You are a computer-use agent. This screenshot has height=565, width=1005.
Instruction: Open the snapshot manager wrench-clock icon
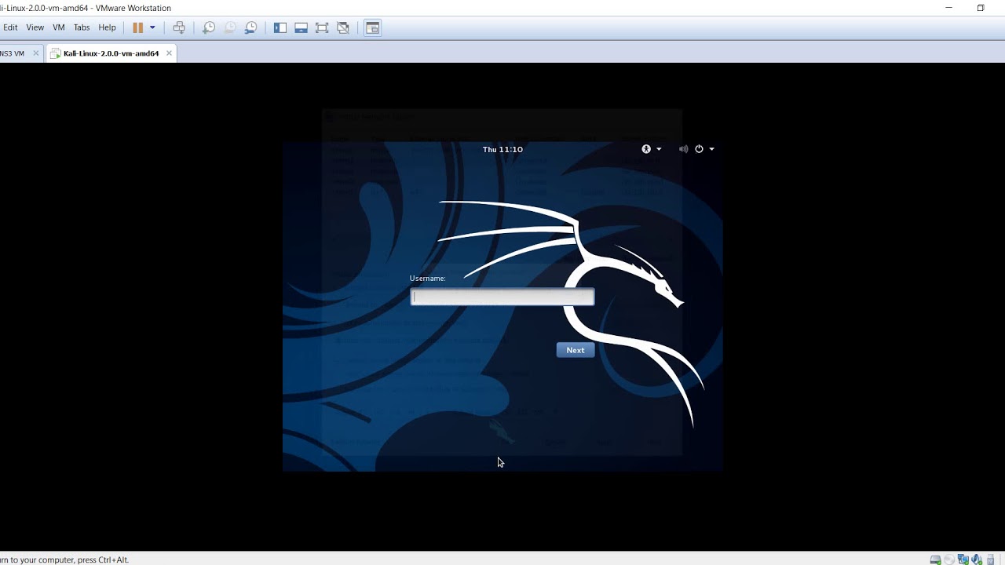[x=251, y=27]
